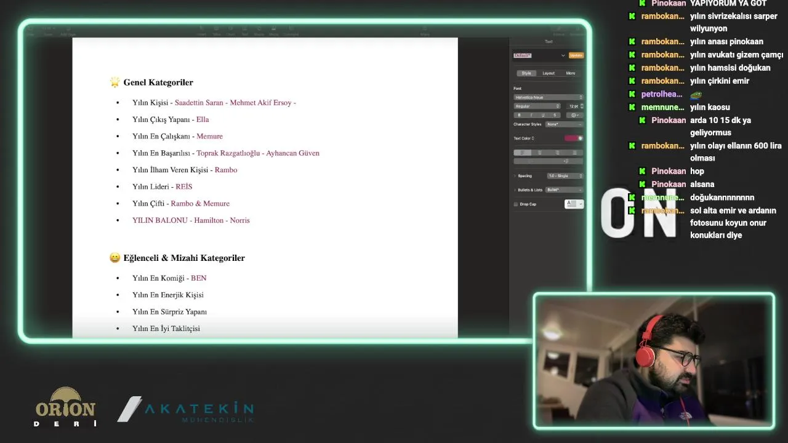The height and width of the screenshot is (443, 788).
Task: Click the Kick badge beside petrolhea... in chat
Action: tap(632, 94)
